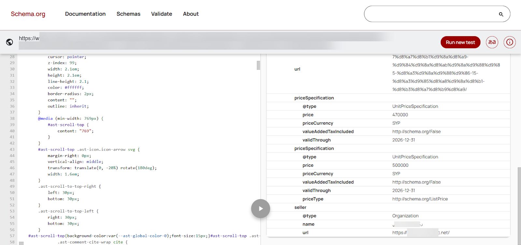Click the second priceSpecification row label

314,148
